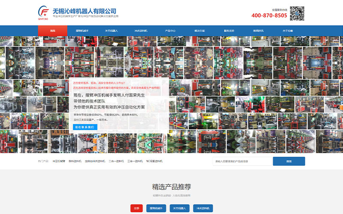Viewport: 343px width, 214px height.
Task: Focus the product search input field
Action: coord(242,161)
